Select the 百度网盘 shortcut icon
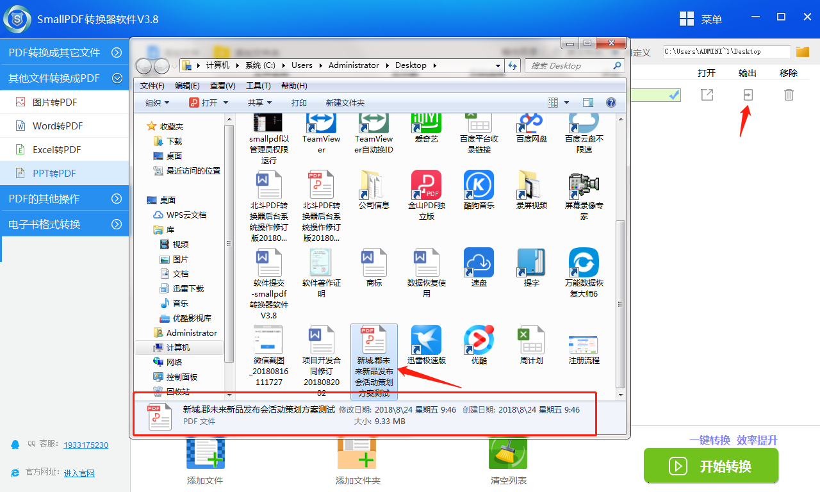The width and height of the screenshot is (820, 492). click(532, 128)
